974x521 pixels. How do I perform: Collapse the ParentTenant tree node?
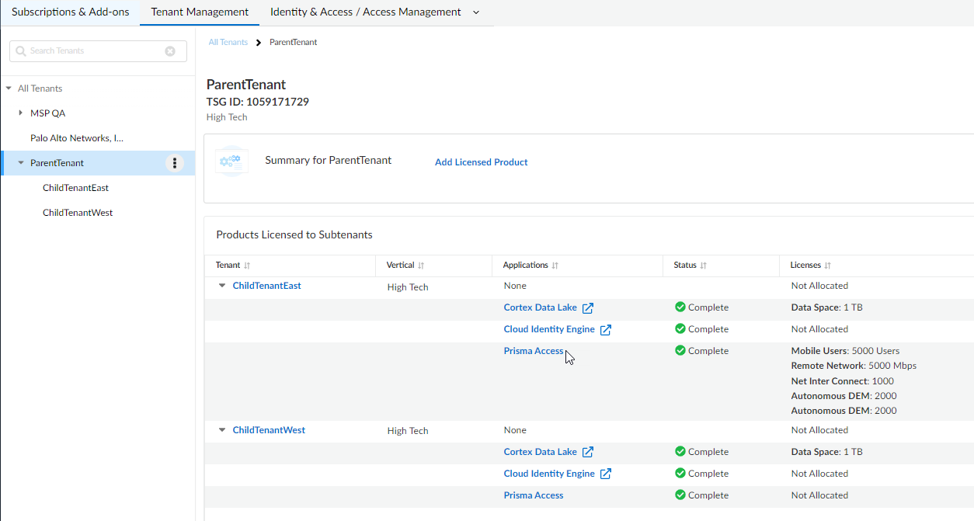[21, 163]
